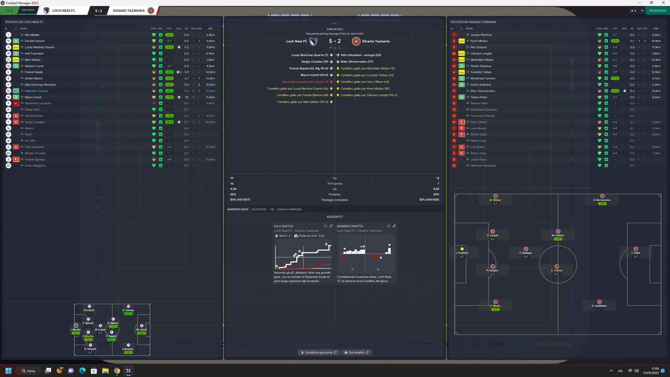Screen dimensions: 670x377
Task: Open Google Chrome from the taskbar
Action: [x=117, y=371]
